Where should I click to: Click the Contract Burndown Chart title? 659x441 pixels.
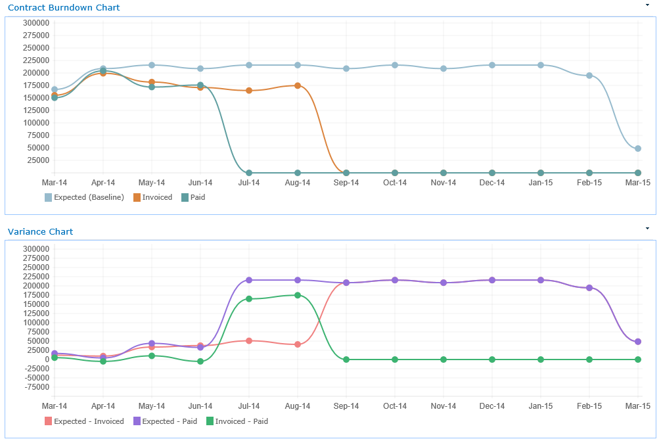(x=64, y=7)
